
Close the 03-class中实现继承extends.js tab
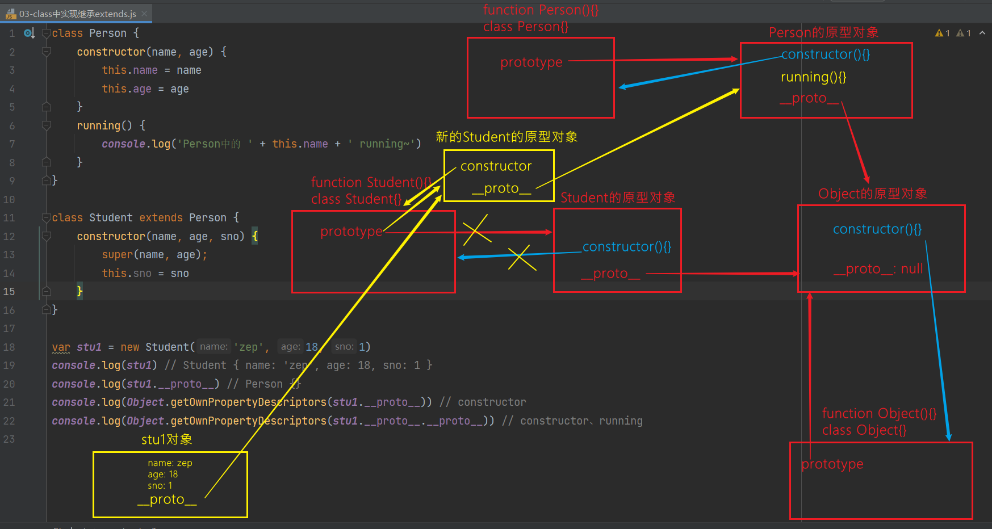[144, 14]
